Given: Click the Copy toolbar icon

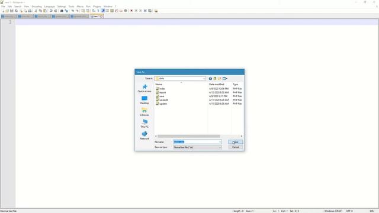Looking at the screenshot, I should pos(40,11).
